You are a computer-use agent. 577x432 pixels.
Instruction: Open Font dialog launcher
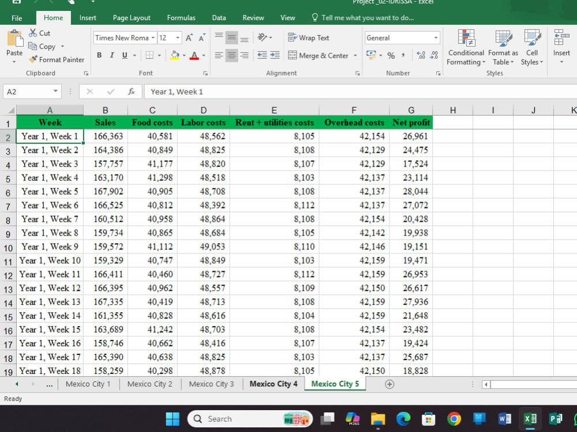coord(205,74)
